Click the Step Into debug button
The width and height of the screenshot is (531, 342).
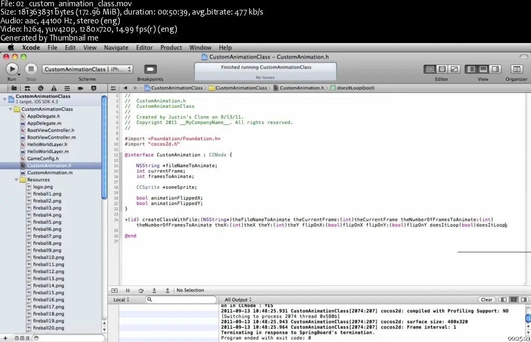tap(154, 291)
